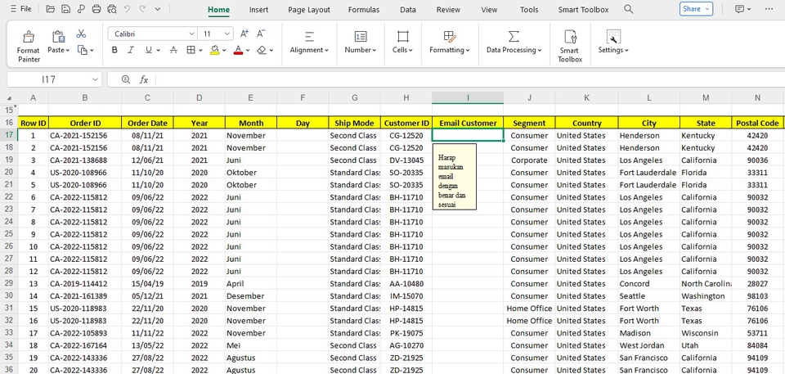The width and height of the screenshot is (785, 374).
Task: Toggle Underline formatting
Action: click(149, 50)
